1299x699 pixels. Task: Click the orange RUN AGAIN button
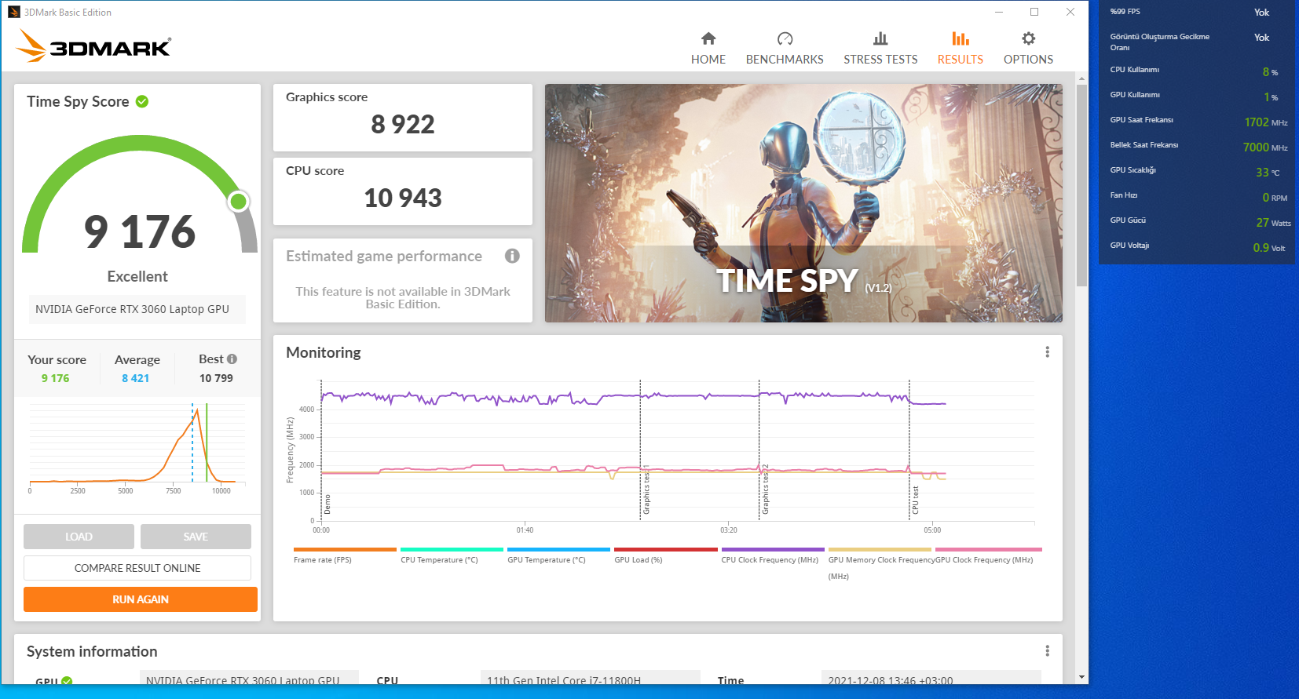pyautogui.click(x=141, y=599)
